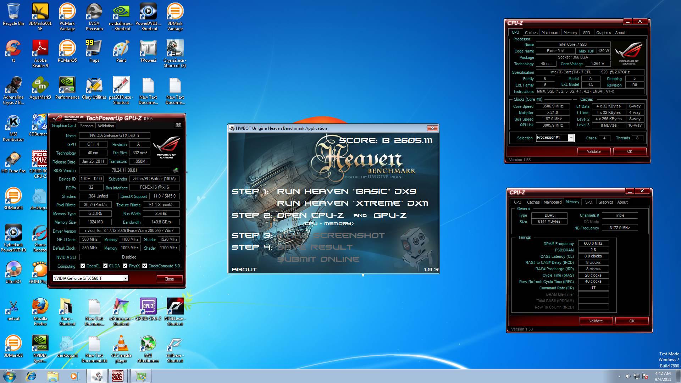This screenshot has height=383, width=681.
Task: Launch CyberLink PowerDVD 10 icon
Action: coord(13,238)
